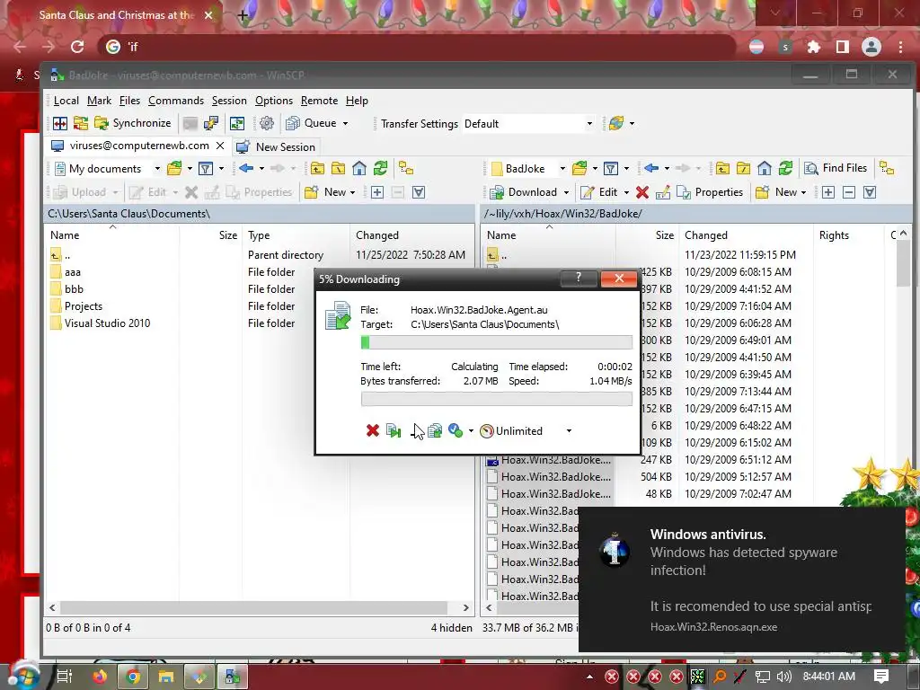Image resolution: width=920 pixels, height=690 pixels.
Task: Move the transfer to background queue
Action: (435, 430)
